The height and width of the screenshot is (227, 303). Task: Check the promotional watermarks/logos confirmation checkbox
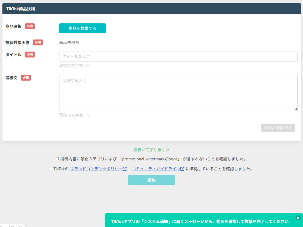(x=57, y=159)
